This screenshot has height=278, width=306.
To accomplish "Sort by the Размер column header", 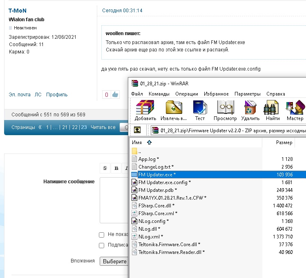I will [x=284, y=142].
